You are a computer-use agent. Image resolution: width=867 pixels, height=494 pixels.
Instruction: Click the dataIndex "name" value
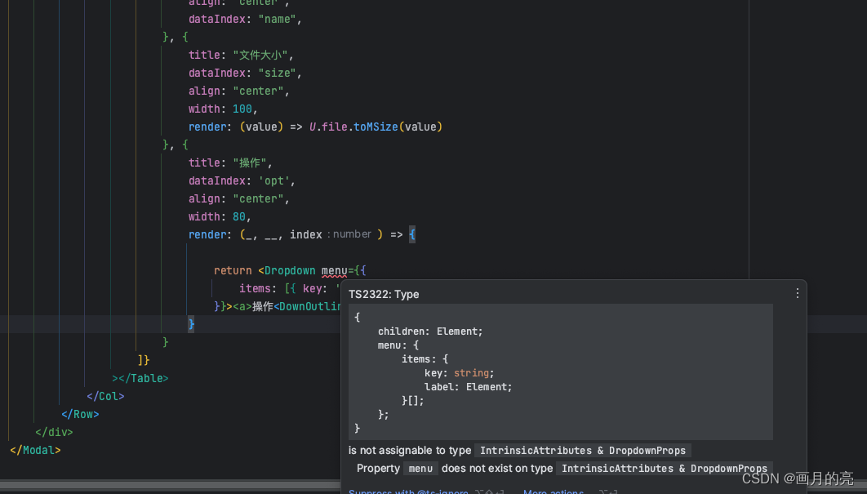click(x=277, y=20)
